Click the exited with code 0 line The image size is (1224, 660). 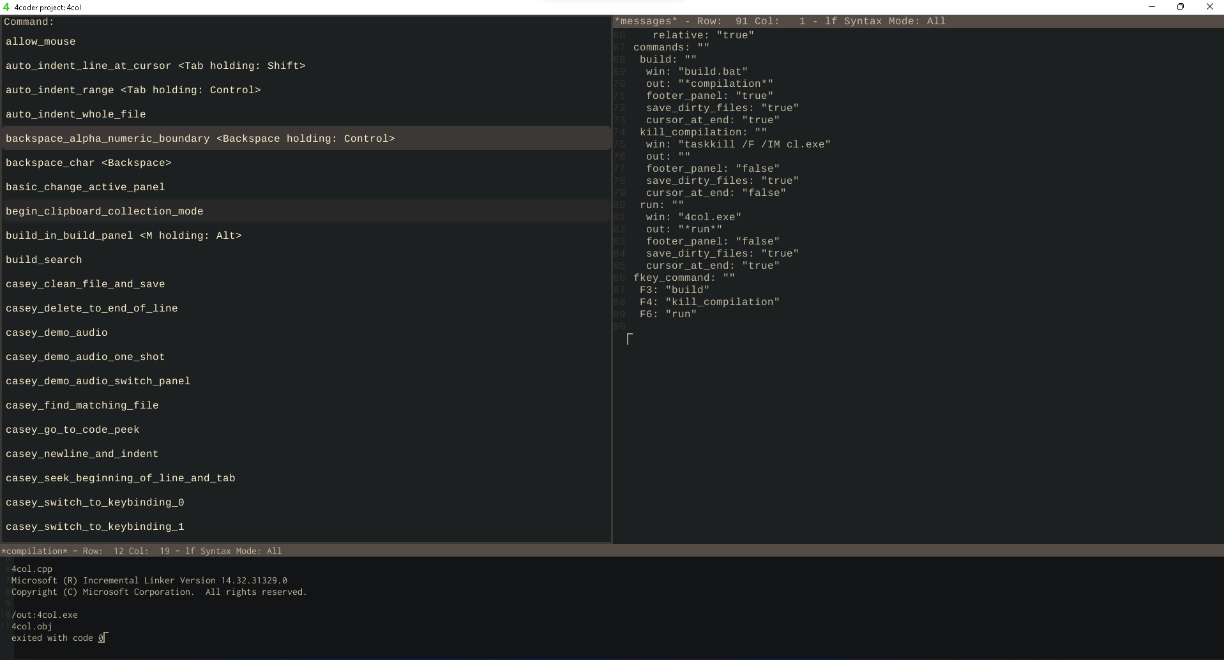(58, 638)
